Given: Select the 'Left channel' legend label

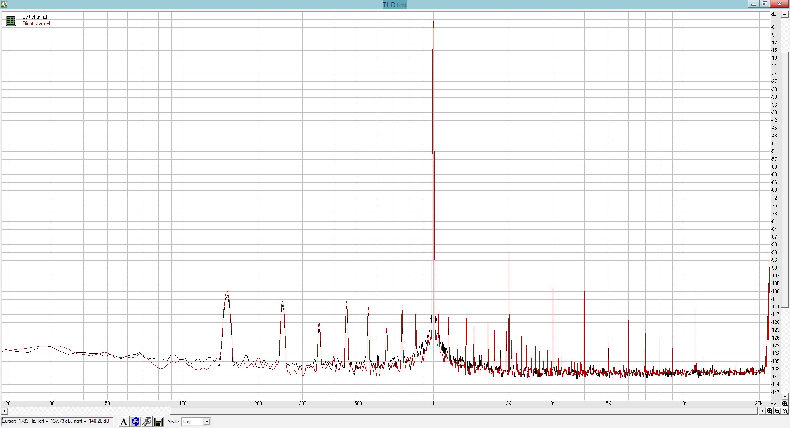Looking at the screenshot, I should (x=35, y=17).
